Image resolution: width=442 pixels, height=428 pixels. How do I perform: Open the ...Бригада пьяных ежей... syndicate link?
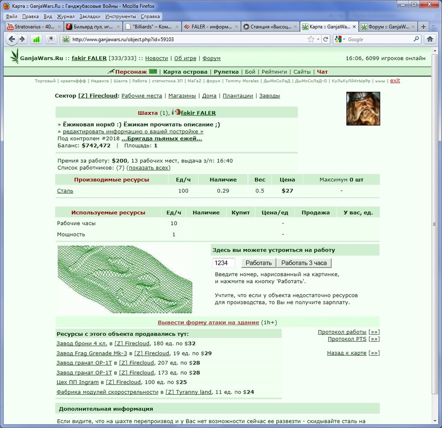pos(162,138)
